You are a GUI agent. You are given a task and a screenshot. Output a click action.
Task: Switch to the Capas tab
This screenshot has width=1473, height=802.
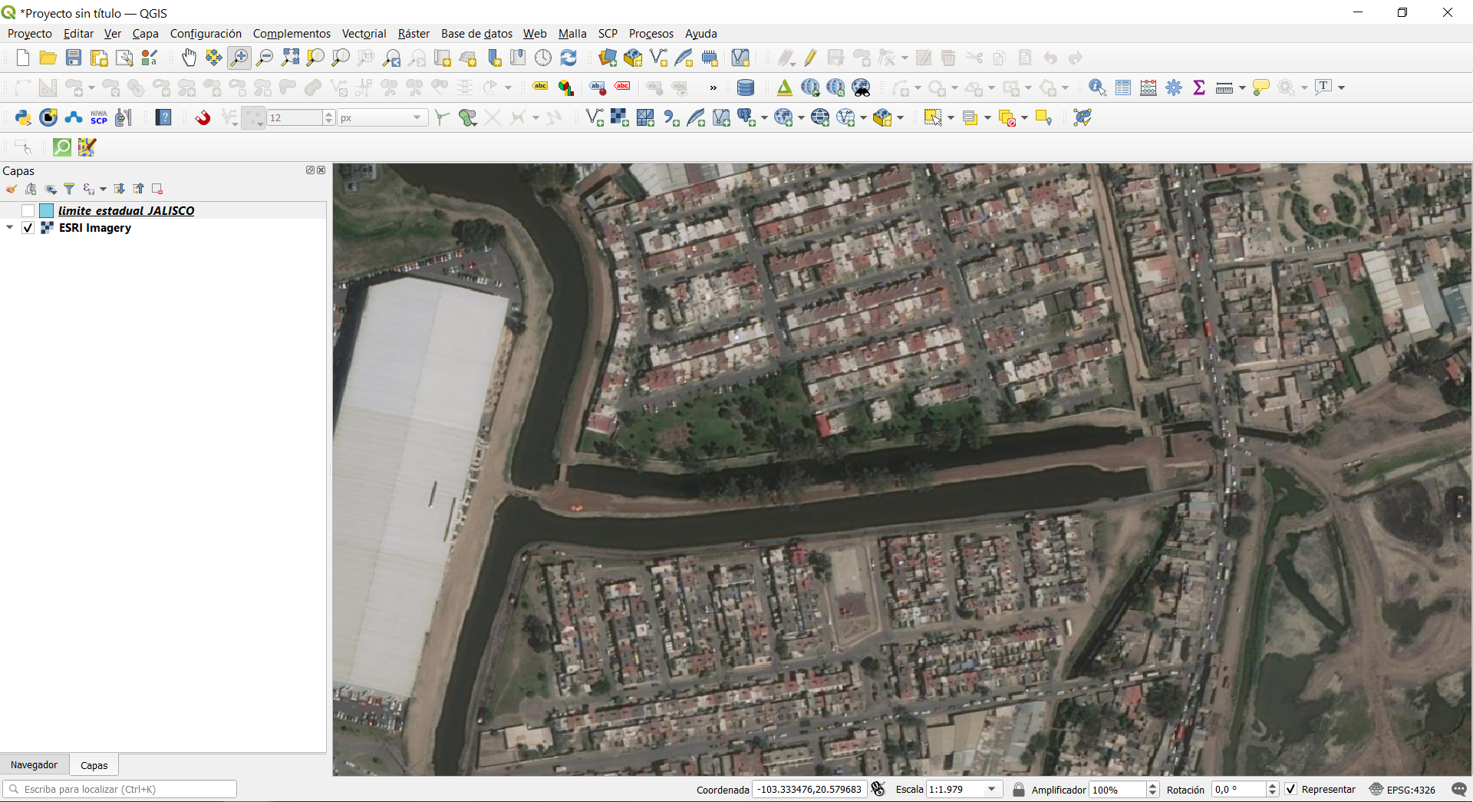(x=94, y=765)
